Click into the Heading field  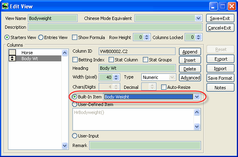point(137,68)
